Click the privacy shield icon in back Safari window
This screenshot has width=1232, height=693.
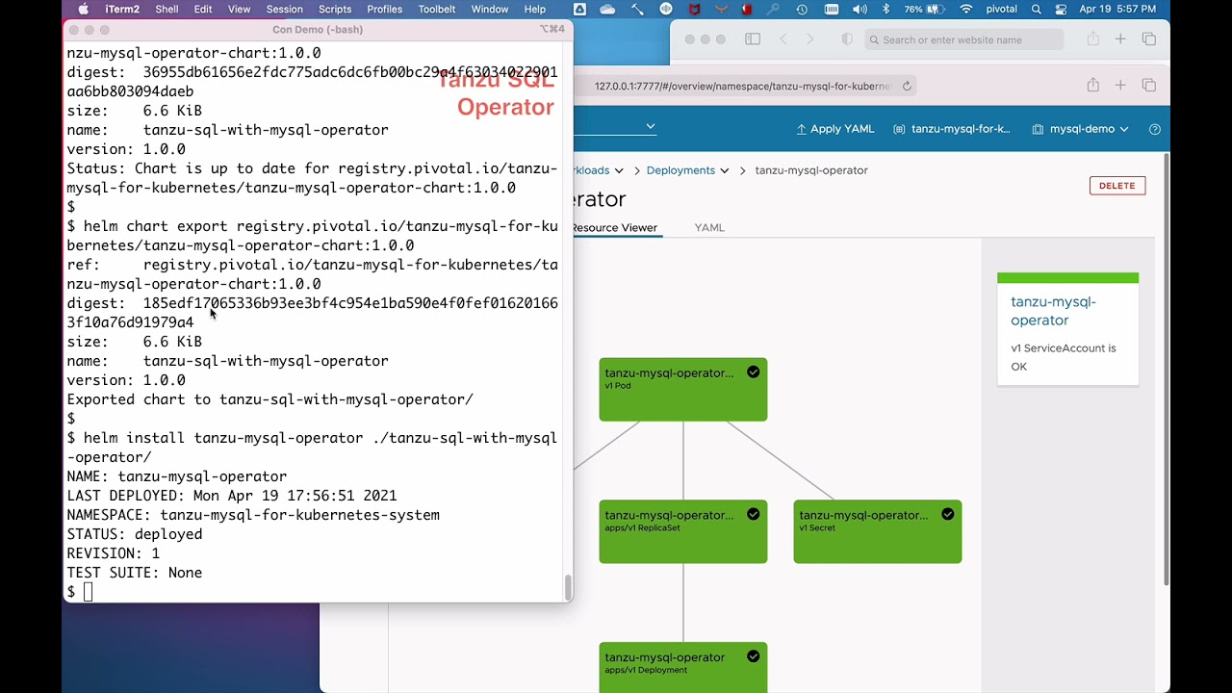tap(847, 39)
